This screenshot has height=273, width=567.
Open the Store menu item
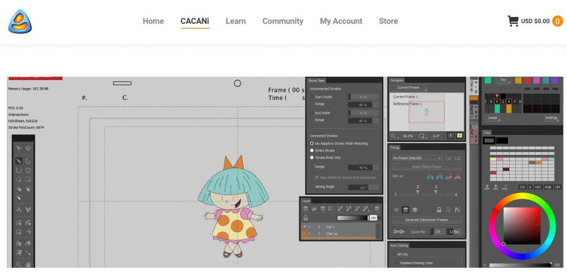coord(388,21)
